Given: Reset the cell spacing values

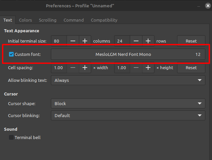Looking at the screenshot, I should (x=191, y=68).
